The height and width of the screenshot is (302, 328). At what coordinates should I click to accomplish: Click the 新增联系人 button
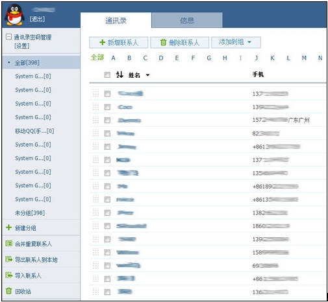point(119,42)
